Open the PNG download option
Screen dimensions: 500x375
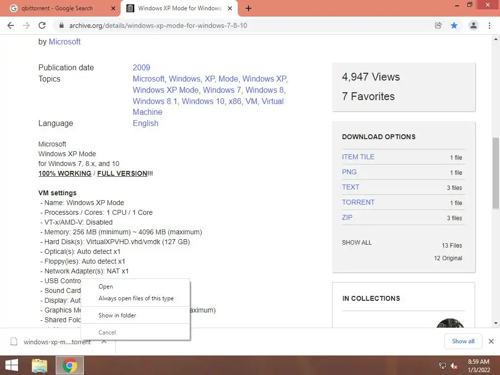[x=349, y=172]
